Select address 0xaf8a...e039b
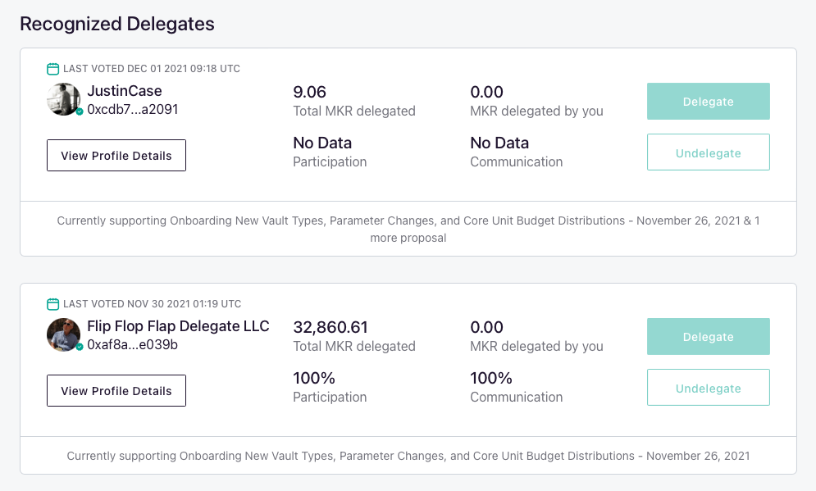The image size is (816, 491). click(x=133, y=344)
